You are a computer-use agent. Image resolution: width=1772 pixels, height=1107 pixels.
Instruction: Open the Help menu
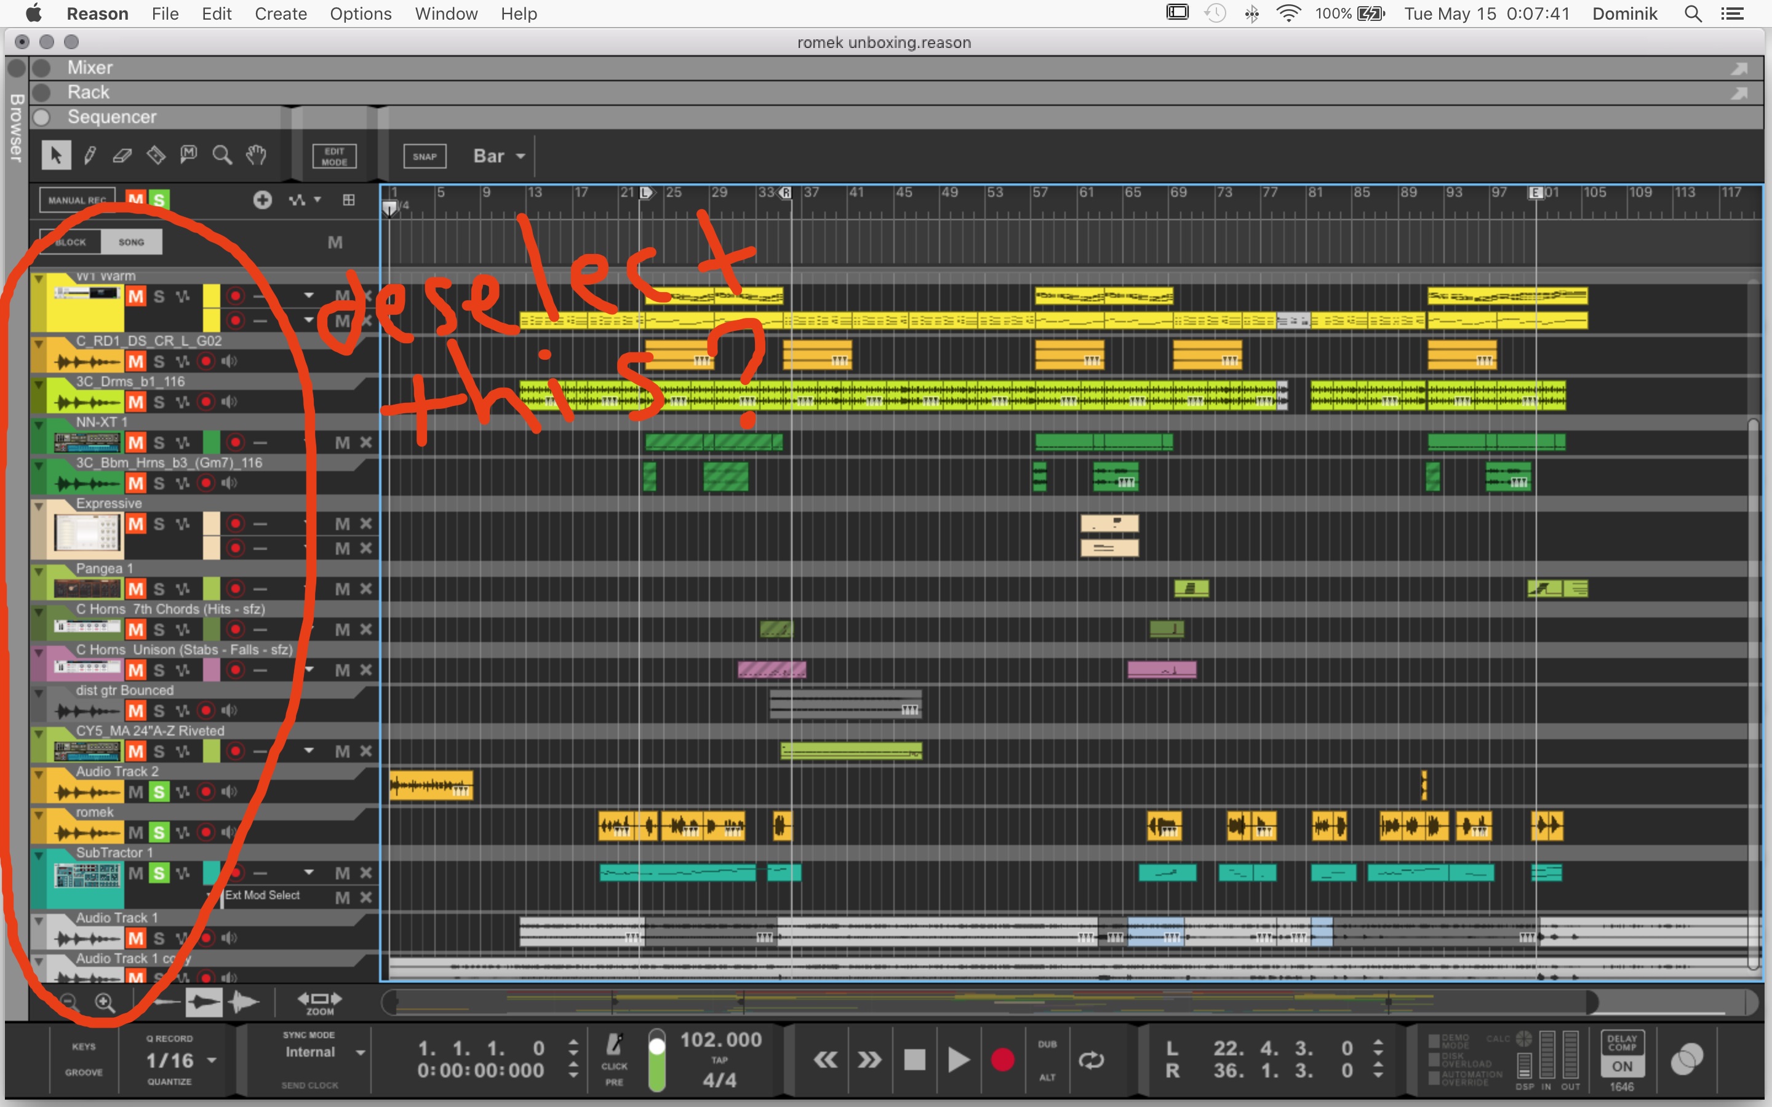[x=519, y=14]
